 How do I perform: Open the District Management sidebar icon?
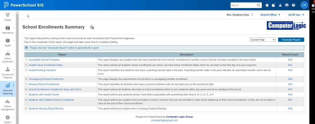pyautogui.click(x=8, y=102)
